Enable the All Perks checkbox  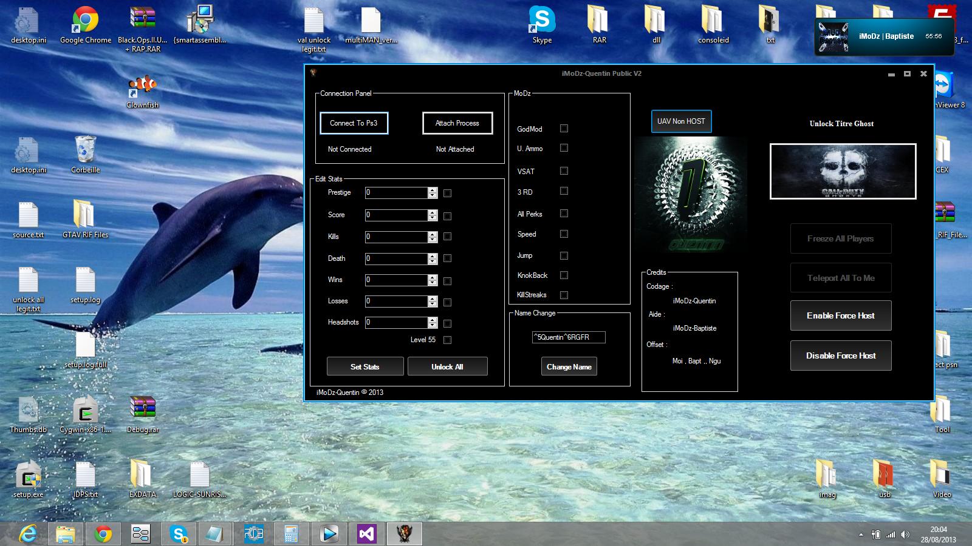point(564,214)
